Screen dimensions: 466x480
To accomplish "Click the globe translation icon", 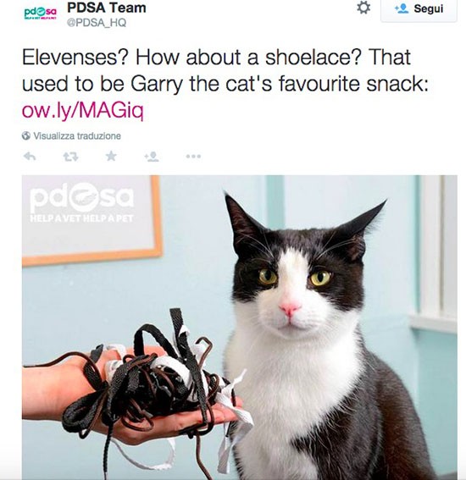I will pyautogui.click(x=26, y=135).
